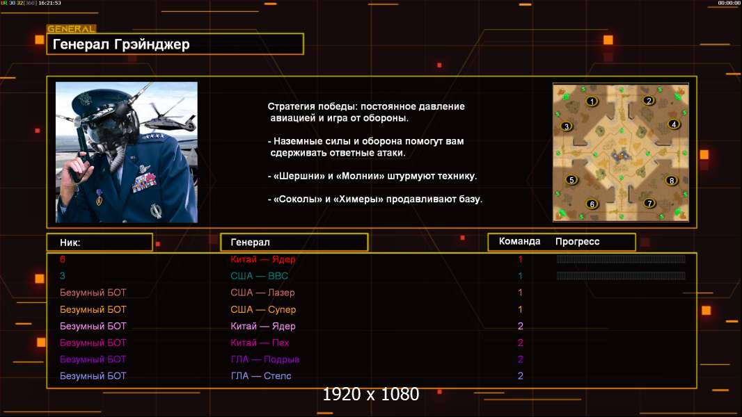Click the '«Шершни» и «Молнии»' tip line
Image resolution: width=742 pixels, height=417 pixels.
(372, 176)
